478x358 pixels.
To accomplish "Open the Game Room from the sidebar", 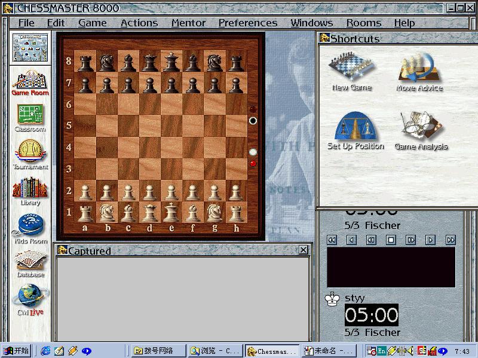I will click(x=30, y=83).
